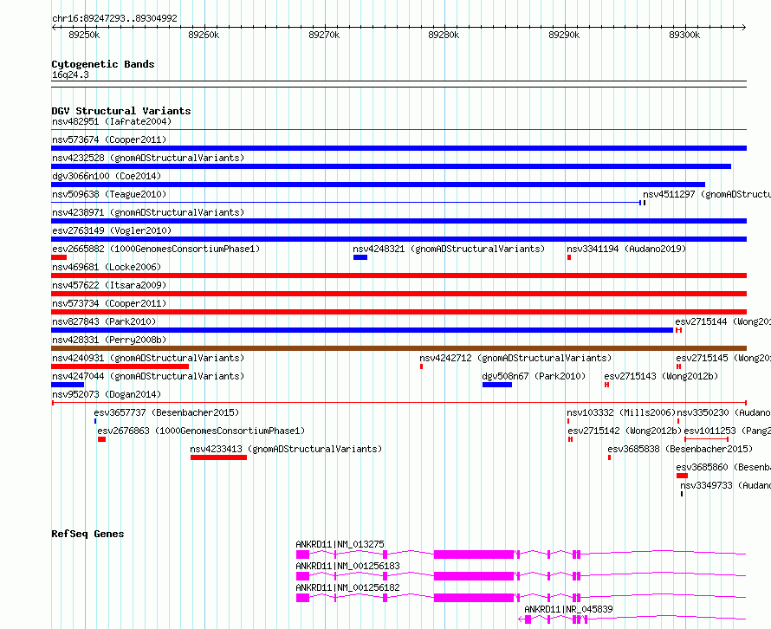Open nsv469681 (Locke2006) label
The image size is (771, 629).
107,267
